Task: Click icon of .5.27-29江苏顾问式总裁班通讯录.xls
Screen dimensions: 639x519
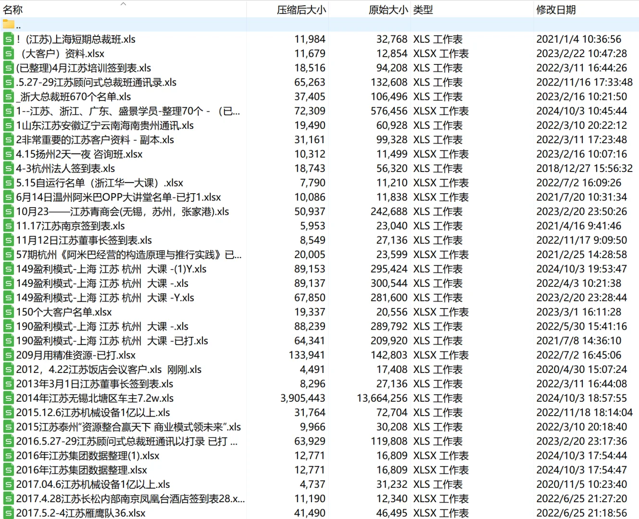Action: click(x=9, y=82)
